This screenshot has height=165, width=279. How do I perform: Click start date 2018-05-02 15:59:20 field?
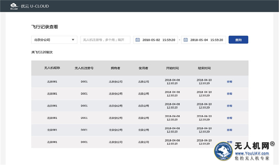pos(159,40)
